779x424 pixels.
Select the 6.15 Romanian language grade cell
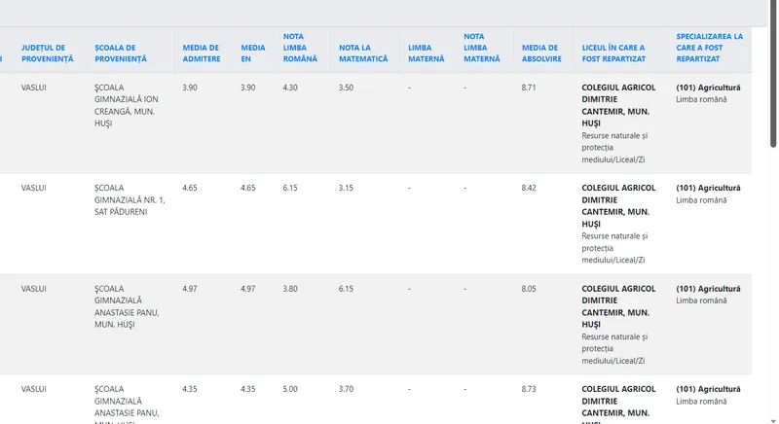click(x=290, y=188)
